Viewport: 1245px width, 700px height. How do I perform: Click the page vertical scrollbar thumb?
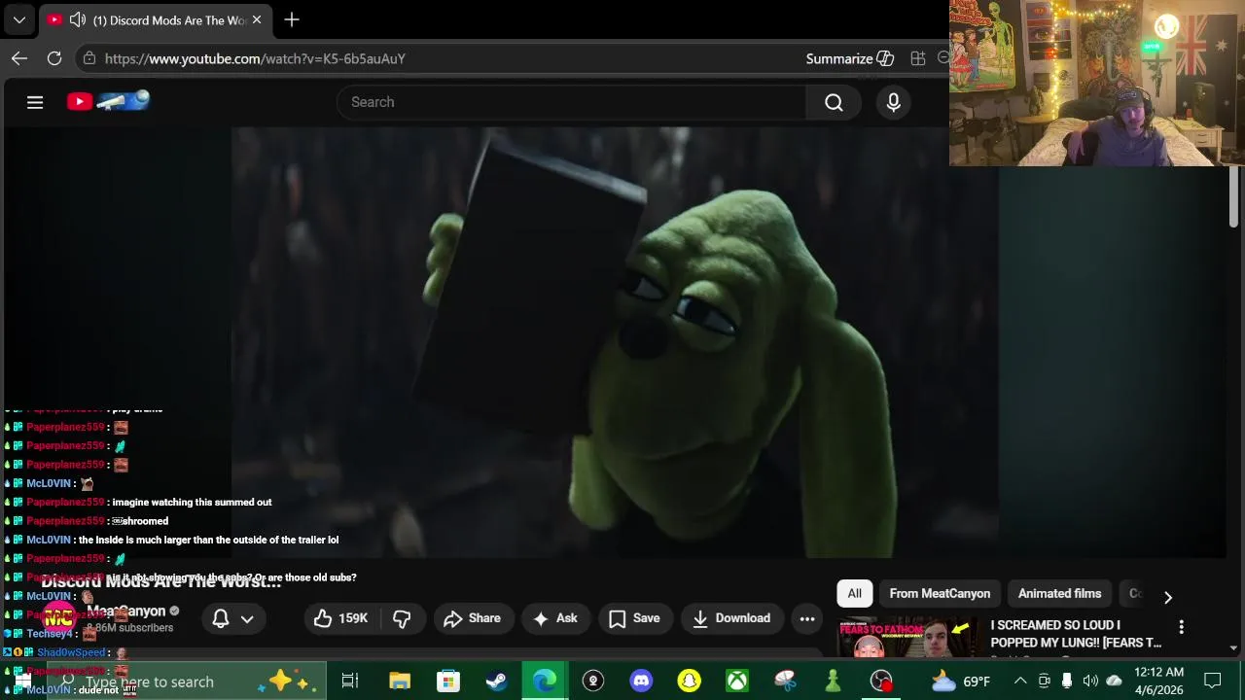coord(1233,197)
